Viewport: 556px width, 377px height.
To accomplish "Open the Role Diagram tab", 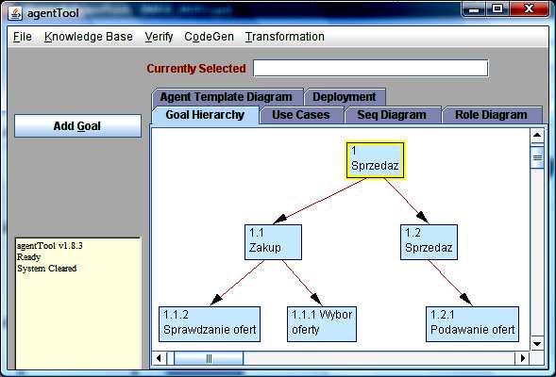I will coord(492,115).
